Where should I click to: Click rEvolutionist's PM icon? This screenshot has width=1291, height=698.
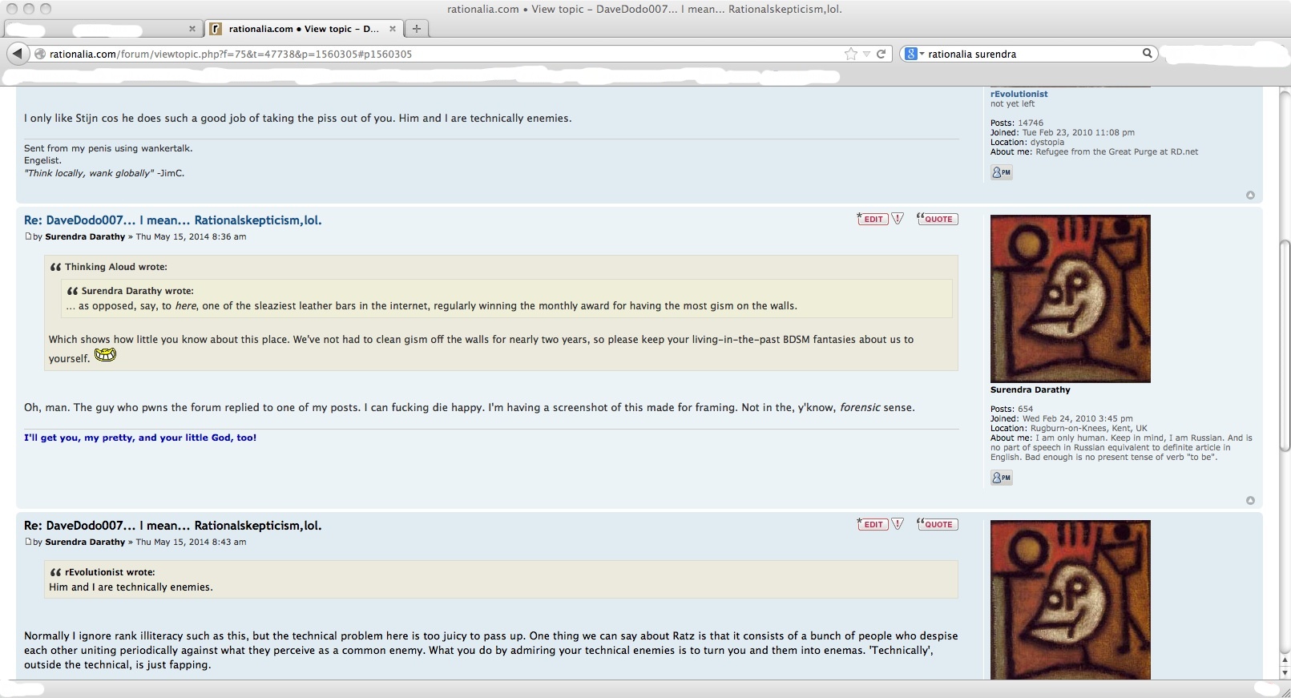click(x=1001, y=172)
